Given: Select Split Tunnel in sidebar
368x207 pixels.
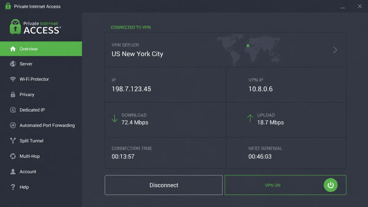Looking at the screenshot, I should (x=41, y=141).
